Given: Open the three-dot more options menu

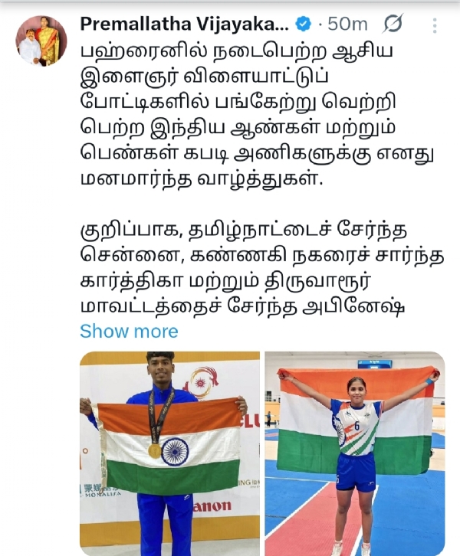Looking at the screenshot, I should pyautogui.click(x=435, y=25).
